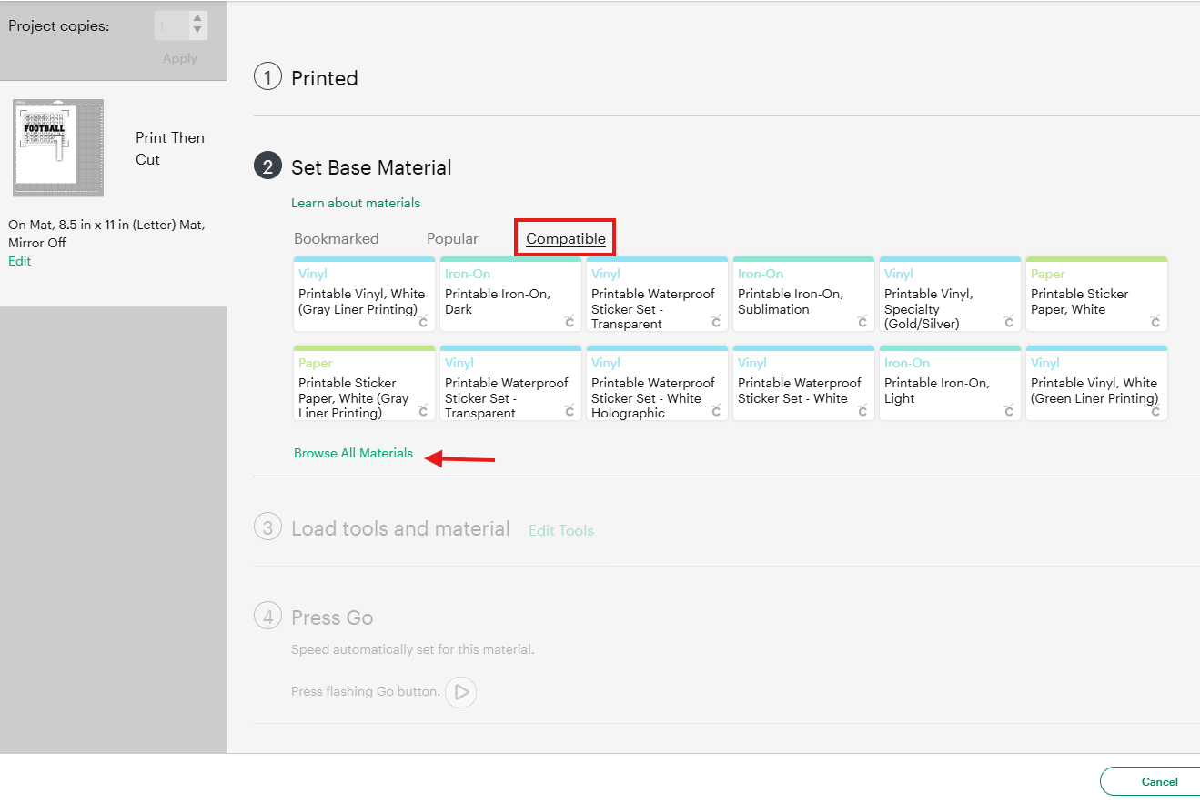
Task: Increase project copies with up arrow
Action: (197, 19)
